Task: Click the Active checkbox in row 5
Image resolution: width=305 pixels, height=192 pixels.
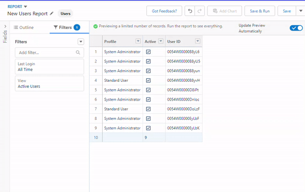Action: (148, 90)
